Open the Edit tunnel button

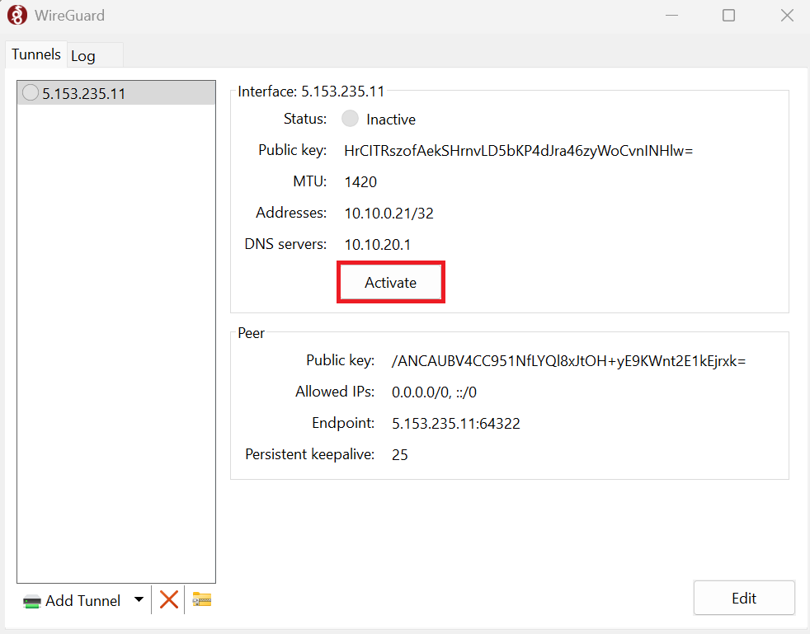click(744, 598)
